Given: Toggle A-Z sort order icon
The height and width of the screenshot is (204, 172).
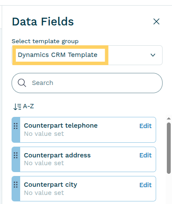Looking at the screenshot, I should [17, 107].
